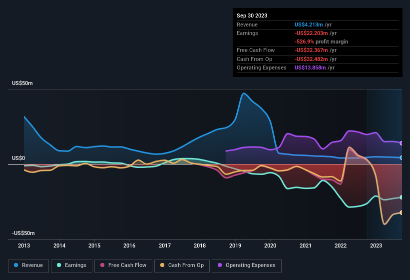The width and height of the screenshot is (410, 280).
Task: Click the Sep 30 2023 tooltip date
Action: pyautogui.click(x=252, y=15)
